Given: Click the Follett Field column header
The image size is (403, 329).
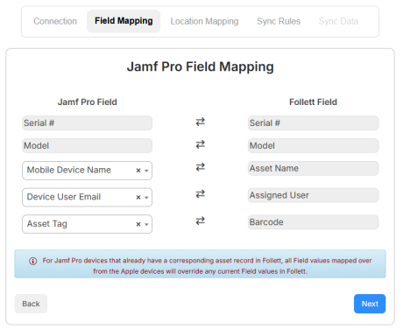Looking at the screenshot, I should pos(313,102).
